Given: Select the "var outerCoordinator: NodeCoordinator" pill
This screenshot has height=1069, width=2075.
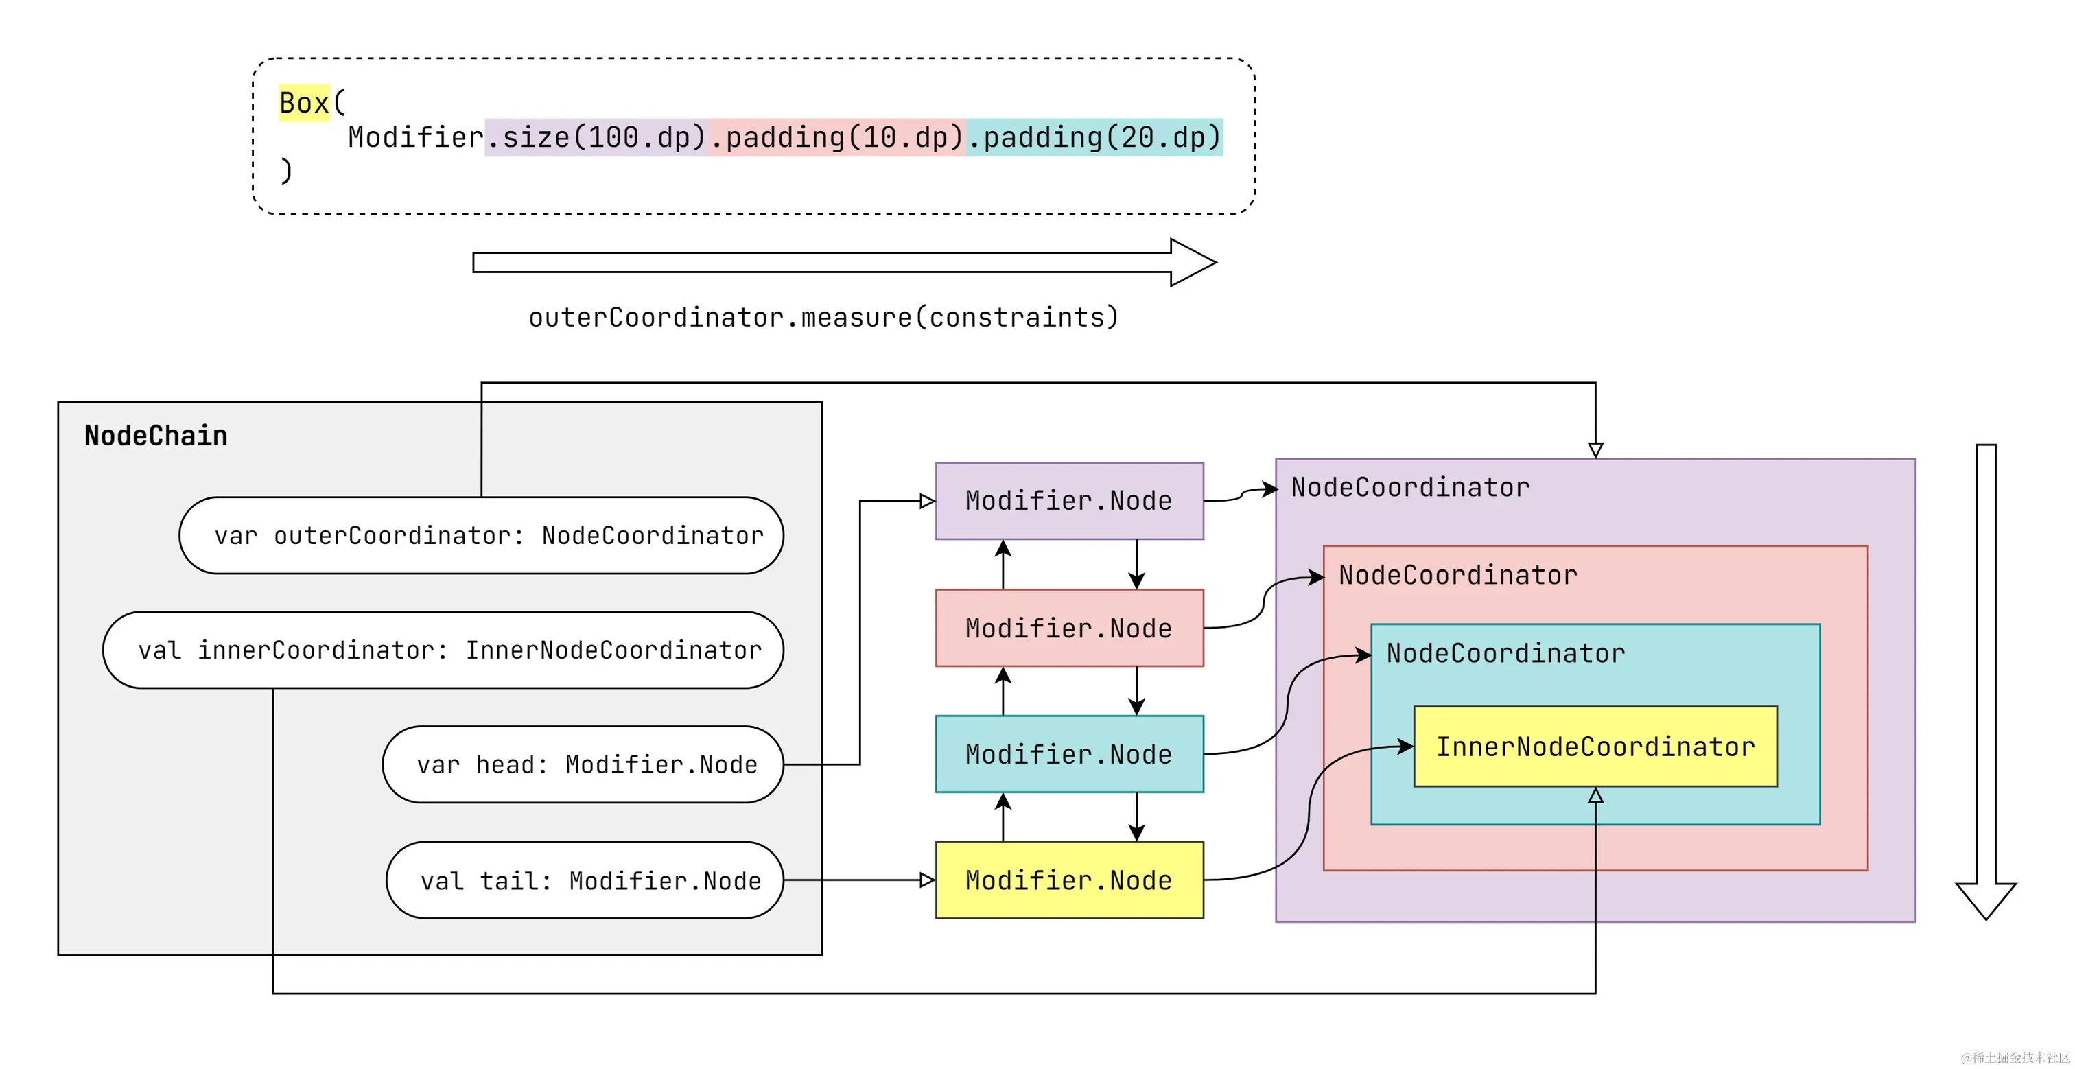Looking at the screenshot, I should coord(481,535).
